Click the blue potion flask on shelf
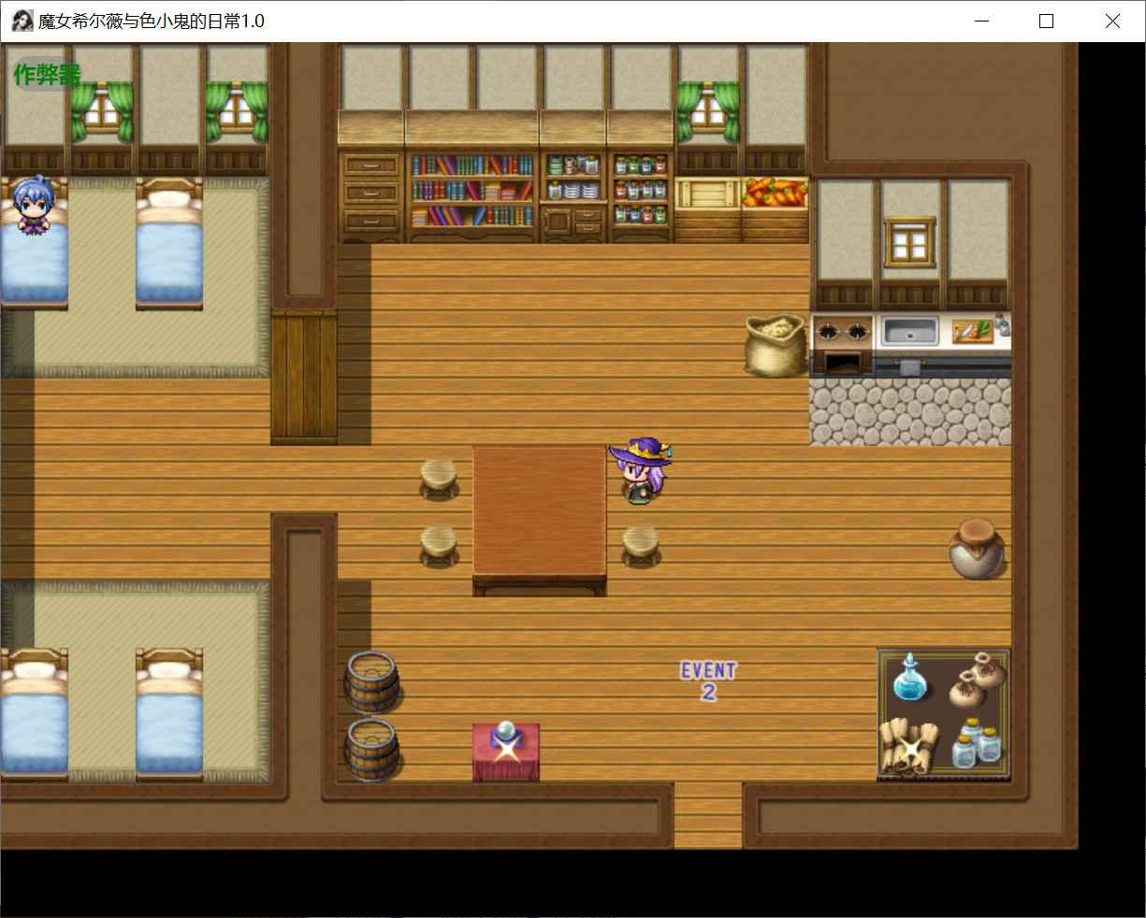 coord(907,678)
